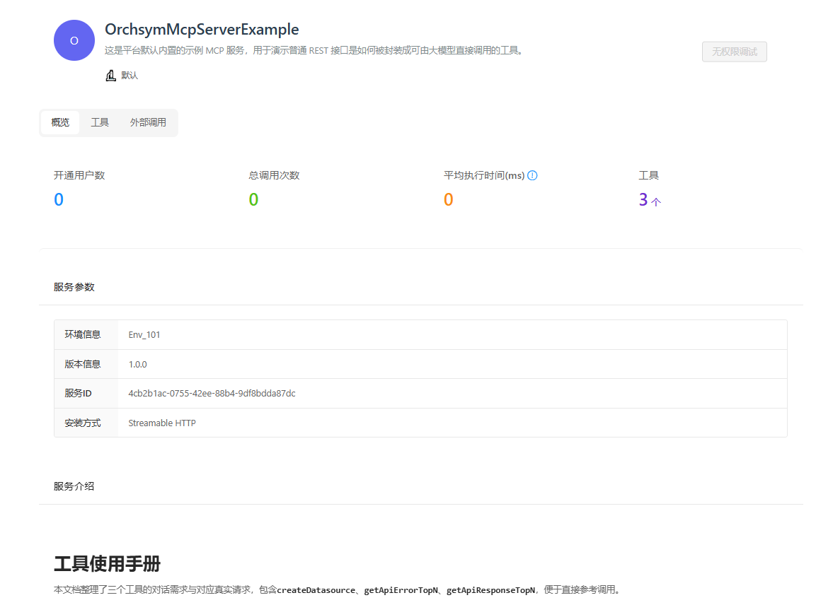This screenshot has height=605, width=816.
Task: Click the getApiErrorTopN code text
Action: pos(401,590)
